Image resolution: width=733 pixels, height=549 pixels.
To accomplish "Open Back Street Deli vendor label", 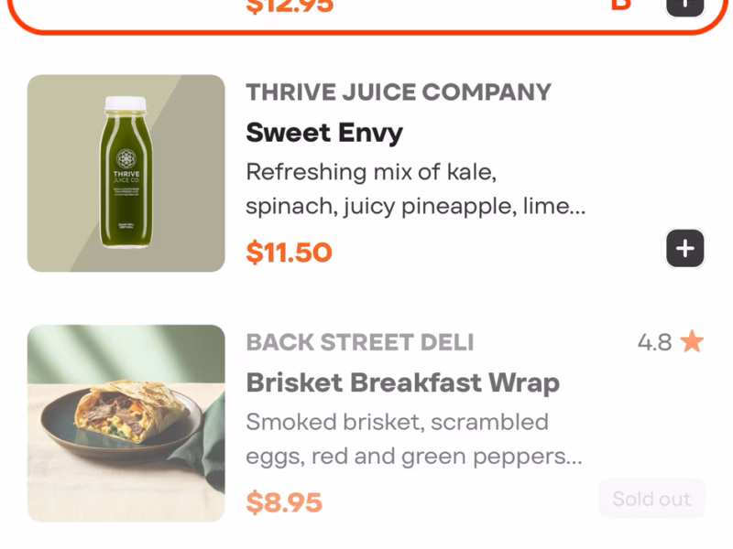I will (x=360, y=342).
